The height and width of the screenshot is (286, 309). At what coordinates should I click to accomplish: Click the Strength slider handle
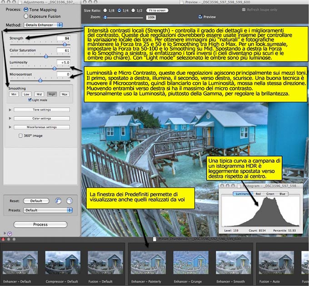65,44
